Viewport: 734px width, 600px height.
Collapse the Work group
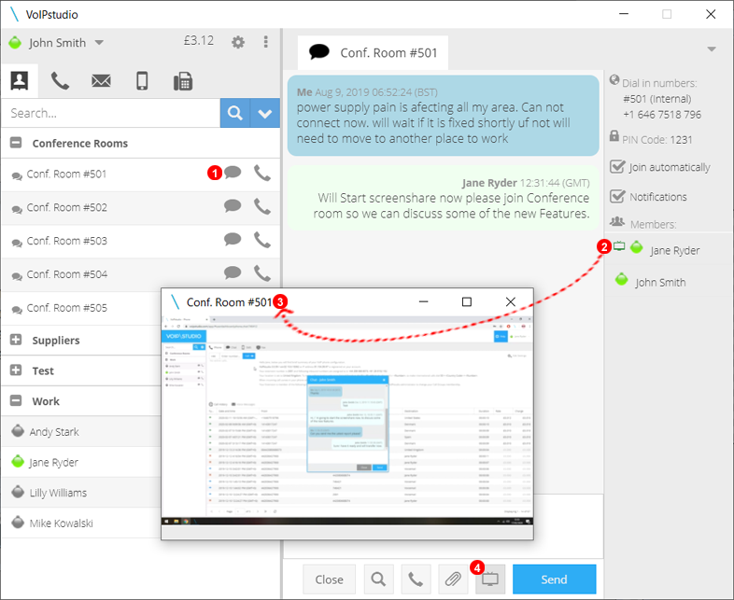(x=16, y=400)
